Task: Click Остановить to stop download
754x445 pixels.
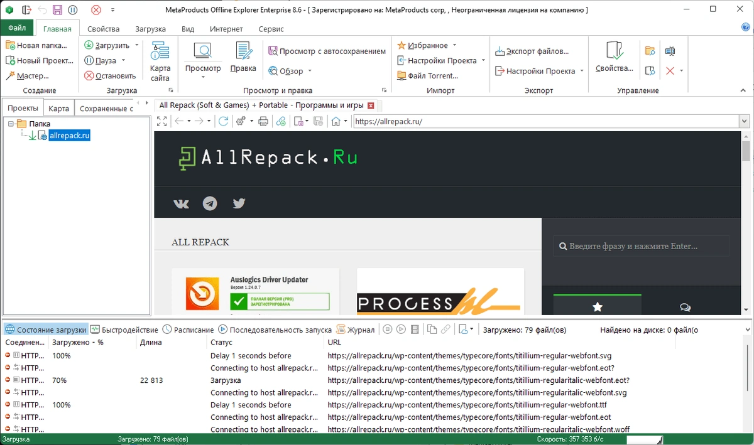Action: pyautogui.click(x=110, y=75)
